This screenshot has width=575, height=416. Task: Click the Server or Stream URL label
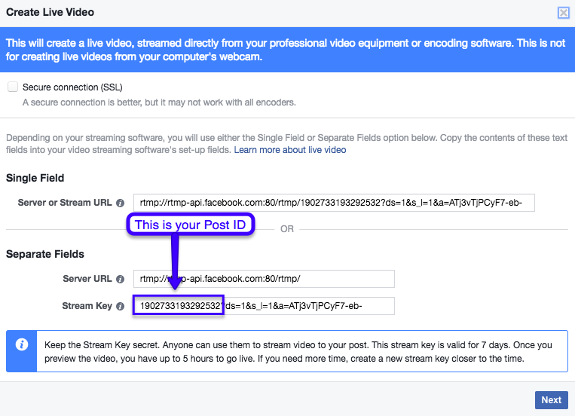click(65, 203)
